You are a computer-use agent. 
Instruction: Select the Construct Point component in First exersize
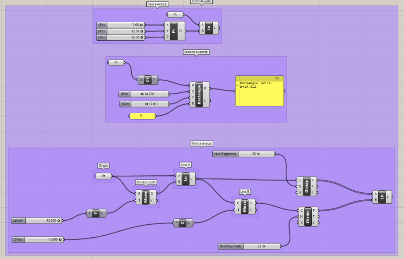(174, 31)
